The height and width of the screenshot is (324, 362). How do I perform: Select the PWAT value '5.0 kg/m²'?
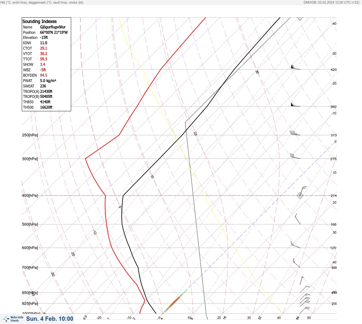point(48,81)
